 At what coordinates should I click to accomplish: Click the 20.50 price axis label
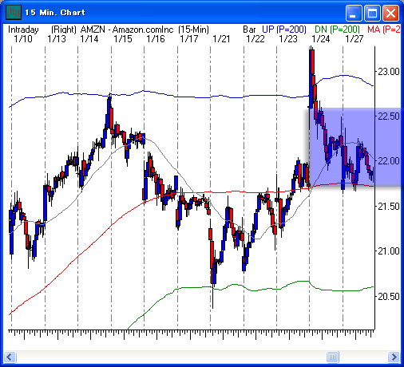tap(389, 296)
